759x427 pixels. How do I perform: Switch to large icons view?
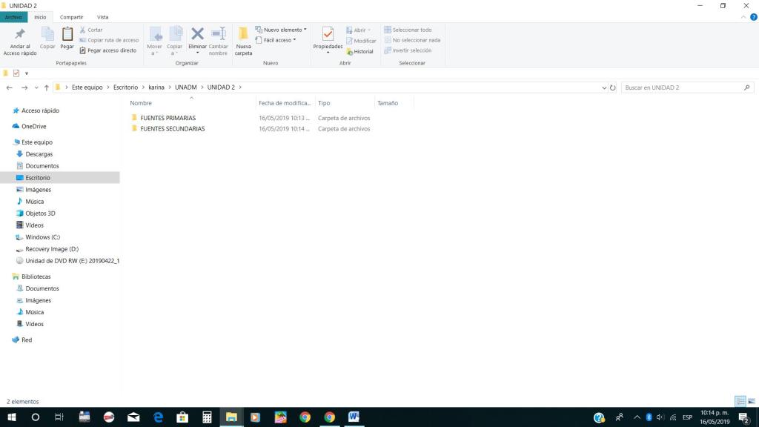(x=752, y=401)
